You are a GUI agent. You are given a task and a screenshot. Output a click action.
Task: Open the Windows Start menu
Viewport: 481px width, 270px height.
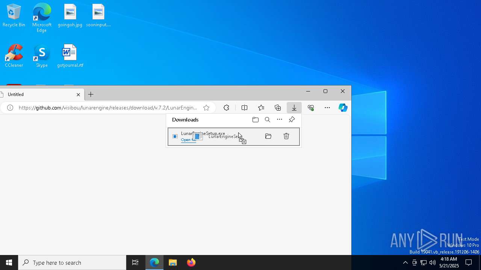[9, 262]
